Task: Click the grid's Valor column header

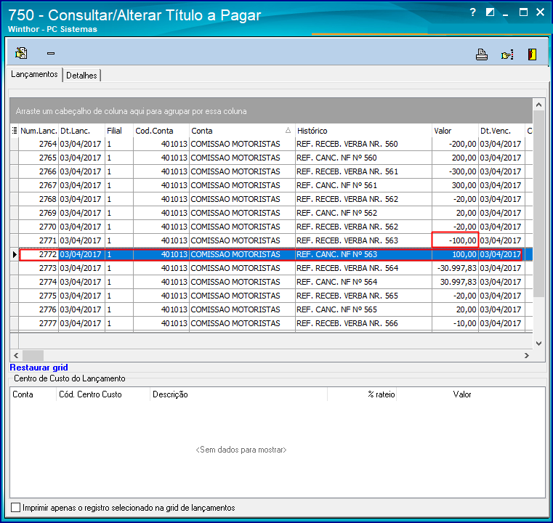Action: [x=455, y=131]
